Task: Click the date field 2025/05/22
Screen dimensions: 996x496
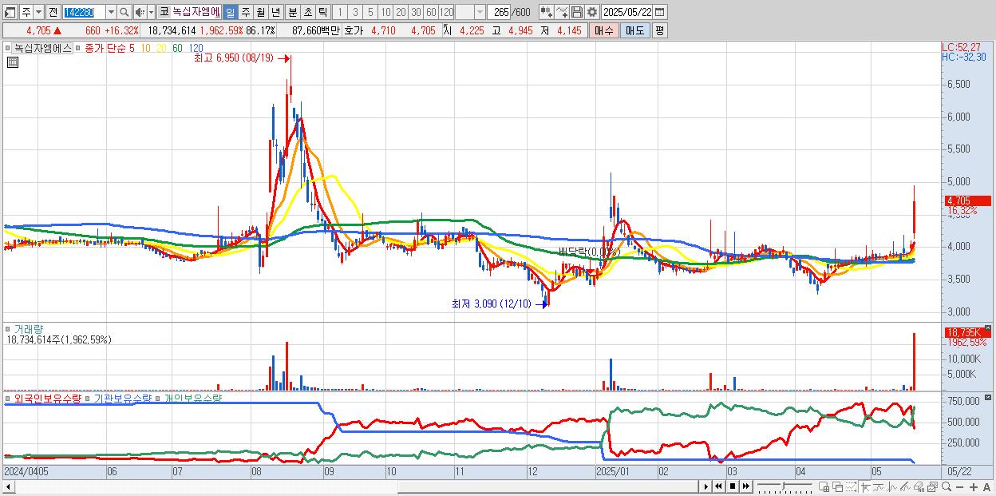Action: point(627,12)
